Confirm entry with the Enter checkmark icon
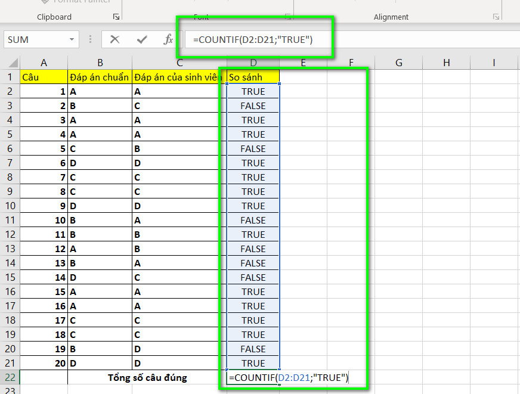The height and width of the screenshot is (394, 520). pos(143,39)
